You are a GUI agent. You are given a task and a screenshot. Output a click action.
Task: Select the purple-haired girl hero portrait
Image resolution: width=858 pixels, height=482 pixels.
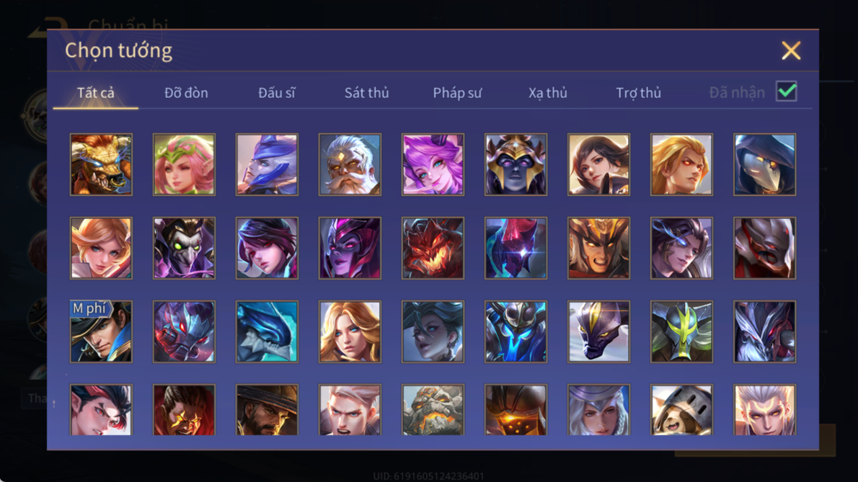coord(433,164)
